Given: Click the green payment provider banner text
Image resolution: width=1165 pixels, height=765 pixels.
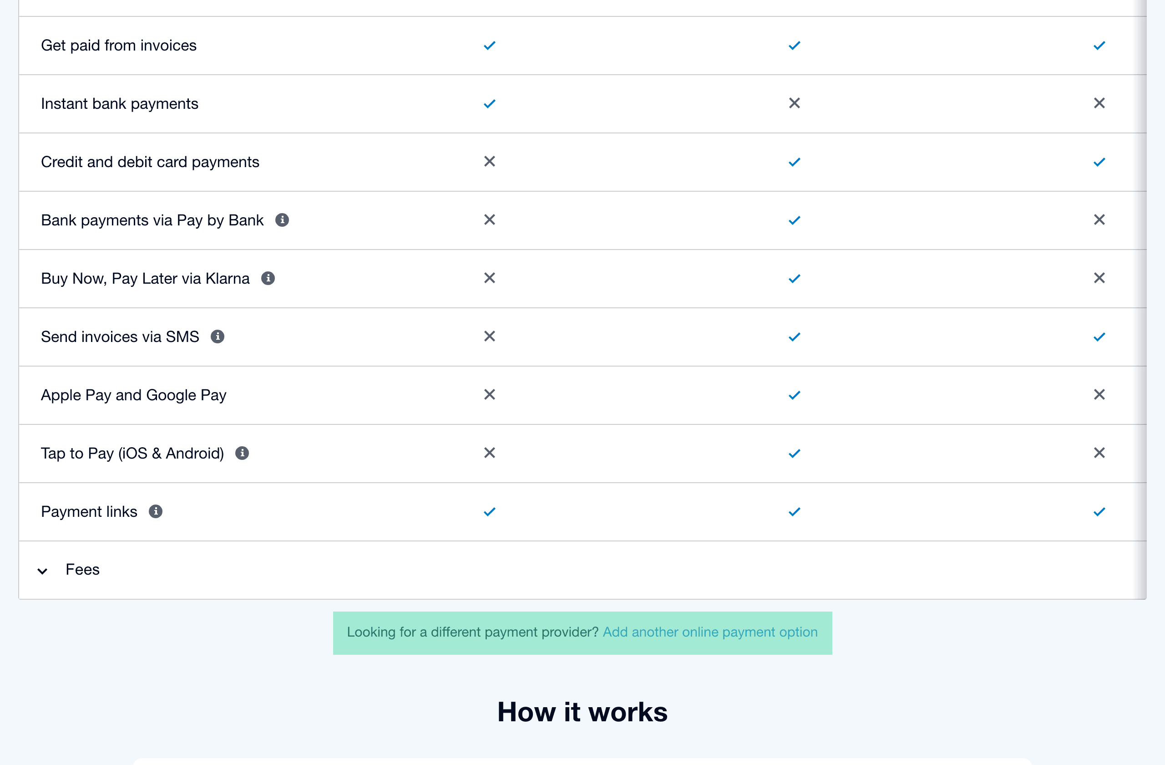Looking at the screenshot, I should coord(472,632).
